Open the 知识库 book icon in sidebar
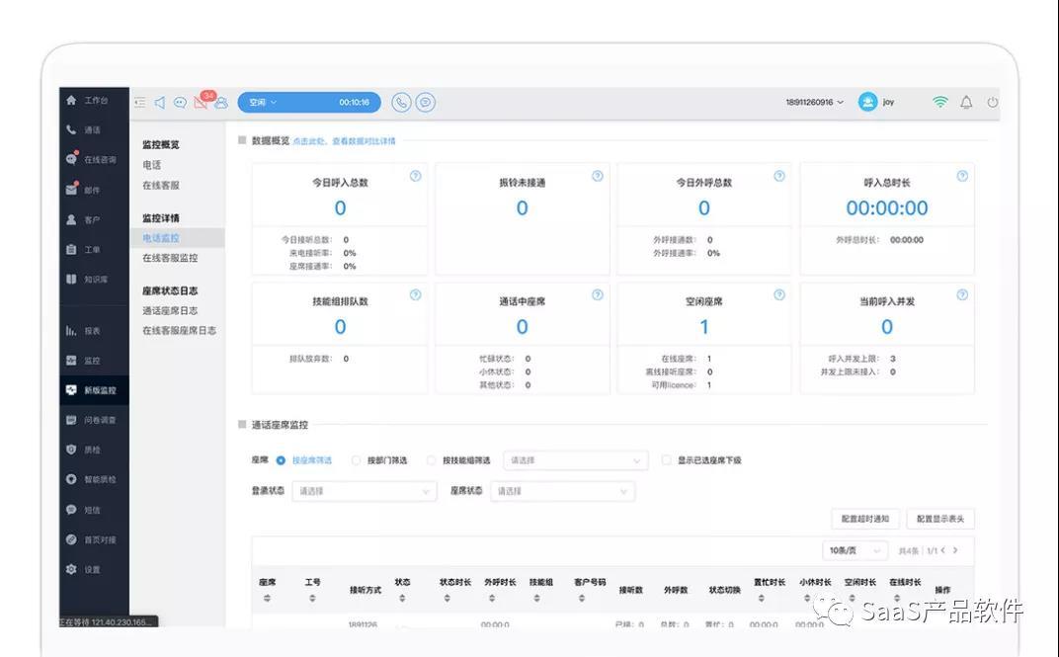 71,279
